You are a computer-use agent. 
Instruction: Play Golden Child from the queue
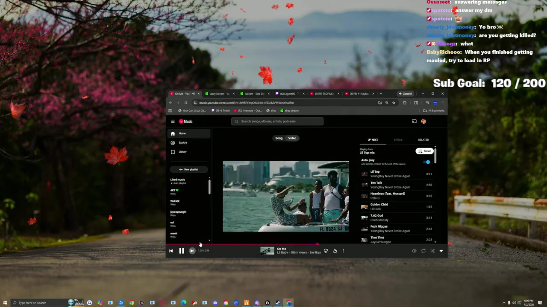pos(397,207)
